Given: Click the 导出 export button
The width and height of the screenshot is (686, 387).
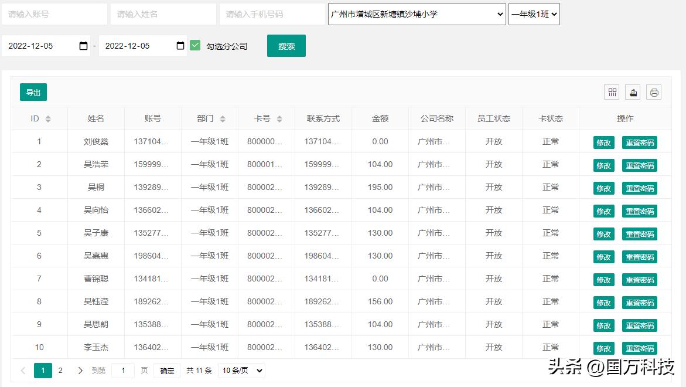Looking at the screenshot, I should coord(33,92).
